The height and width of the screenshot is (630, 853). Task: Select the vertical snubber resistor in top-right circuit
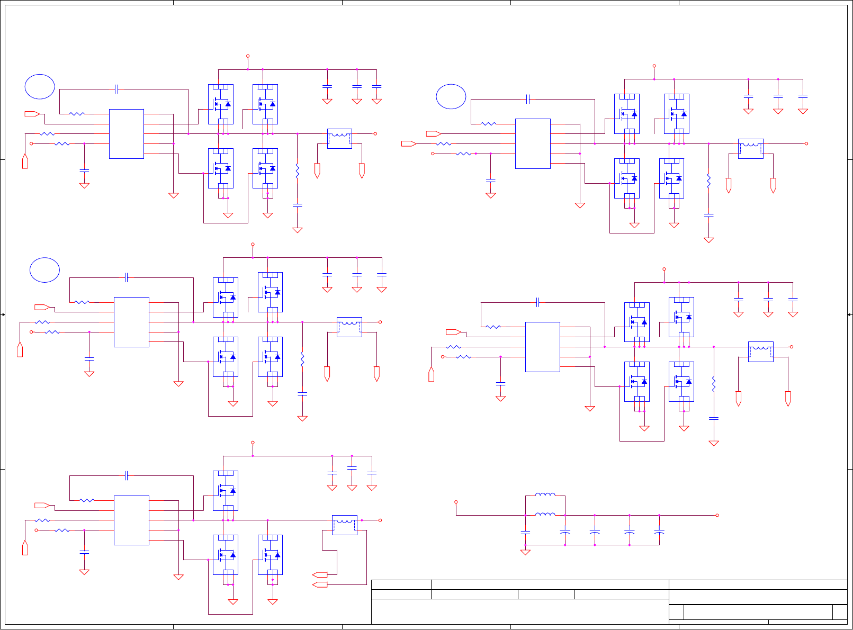click(709, 181)
